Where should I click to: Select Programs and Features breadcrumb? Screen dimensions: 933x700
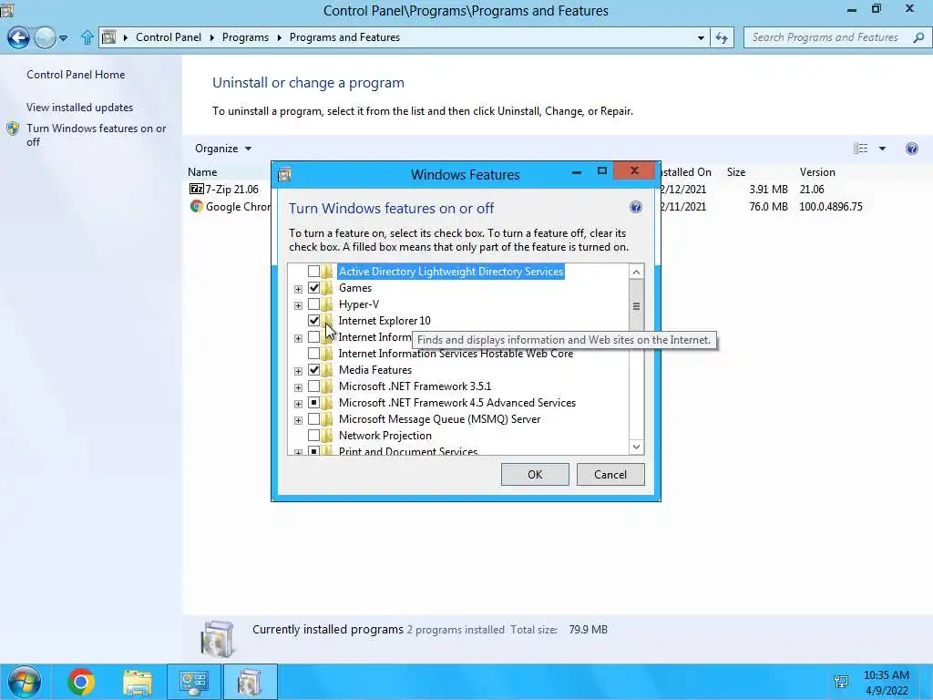[344, 37]
